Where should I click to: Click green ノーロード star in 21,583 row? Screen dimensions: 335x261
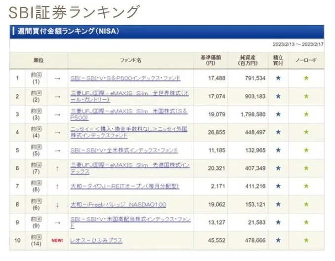click(306, 223)
